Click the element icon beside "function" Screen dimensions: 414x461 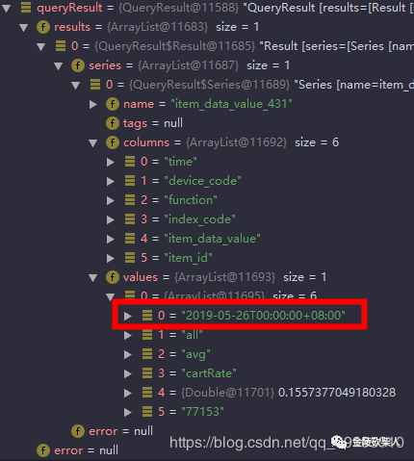pos(130,200)
